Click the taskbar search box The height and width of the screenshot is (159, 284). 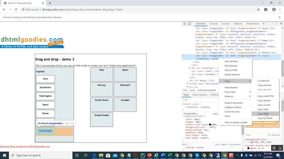[40, 155]
